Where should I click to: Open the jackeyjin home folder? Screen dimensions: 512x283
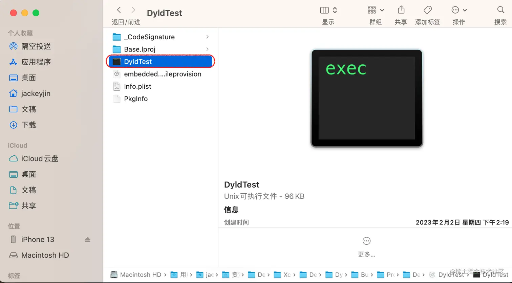[29, 93]
